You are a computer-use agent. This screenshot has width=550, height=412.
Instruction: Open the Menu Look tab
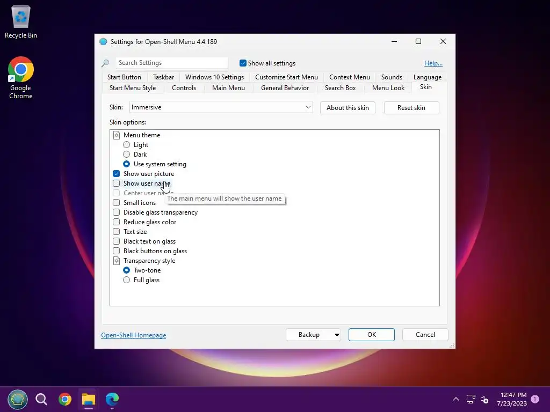click(x=388, y=88)
